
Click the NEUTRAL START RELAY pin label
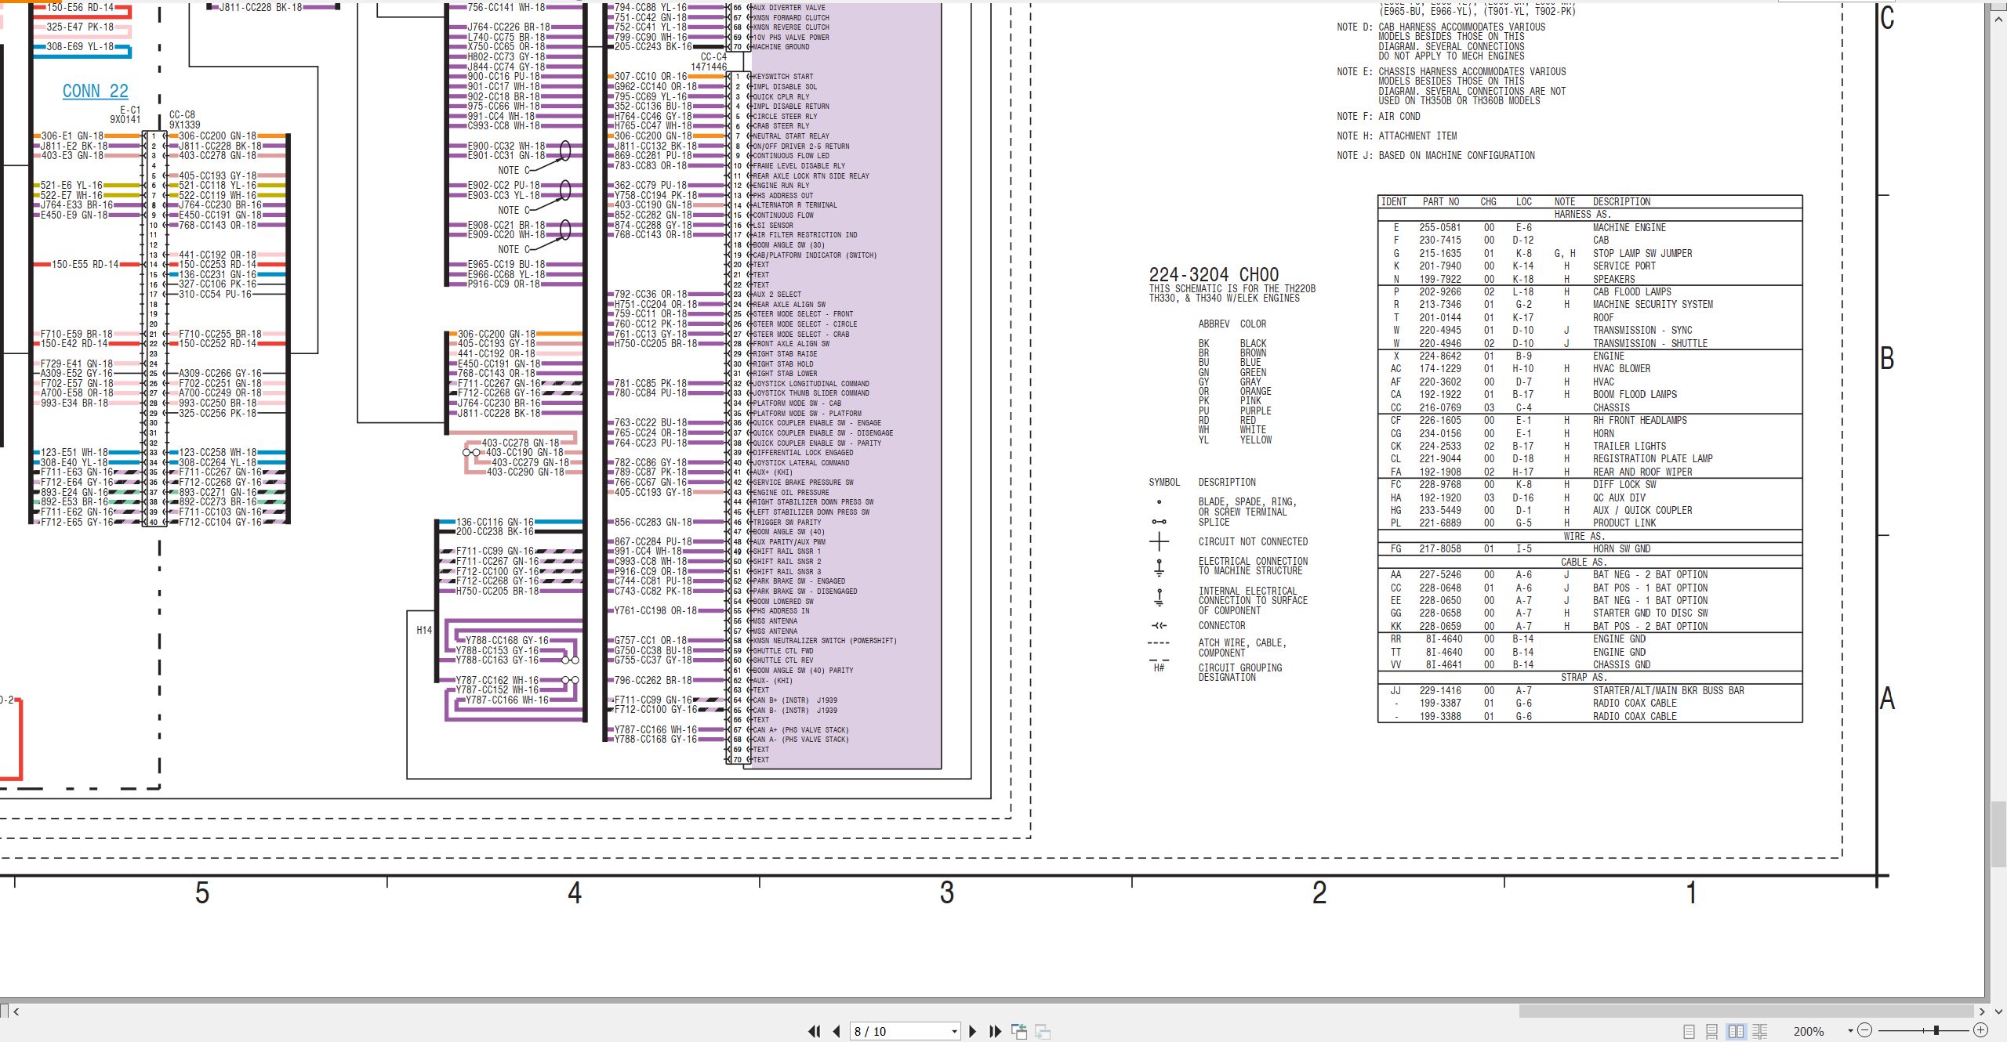(791, 136)
